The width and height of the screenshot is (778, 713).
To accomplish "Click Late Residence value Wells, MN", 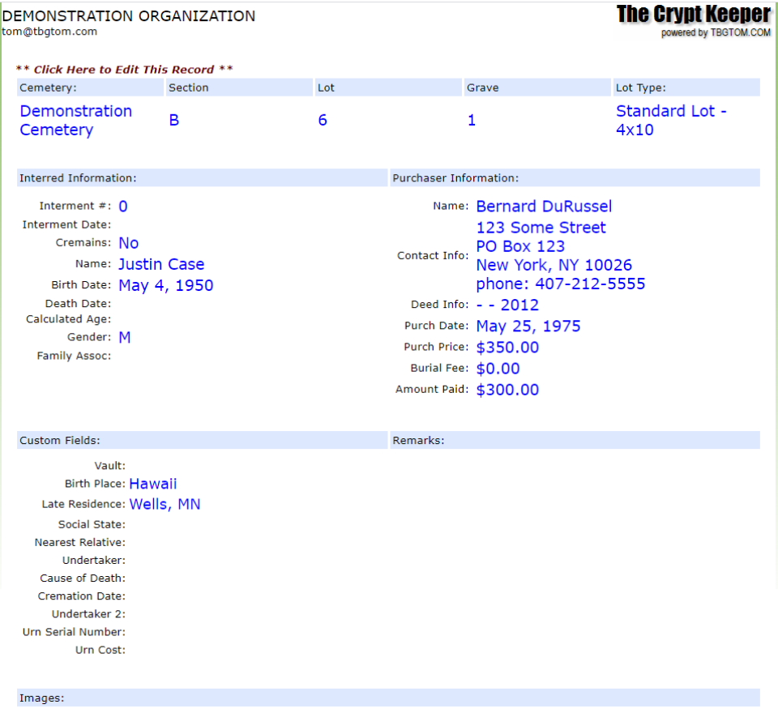I will (x=165, y=504).
